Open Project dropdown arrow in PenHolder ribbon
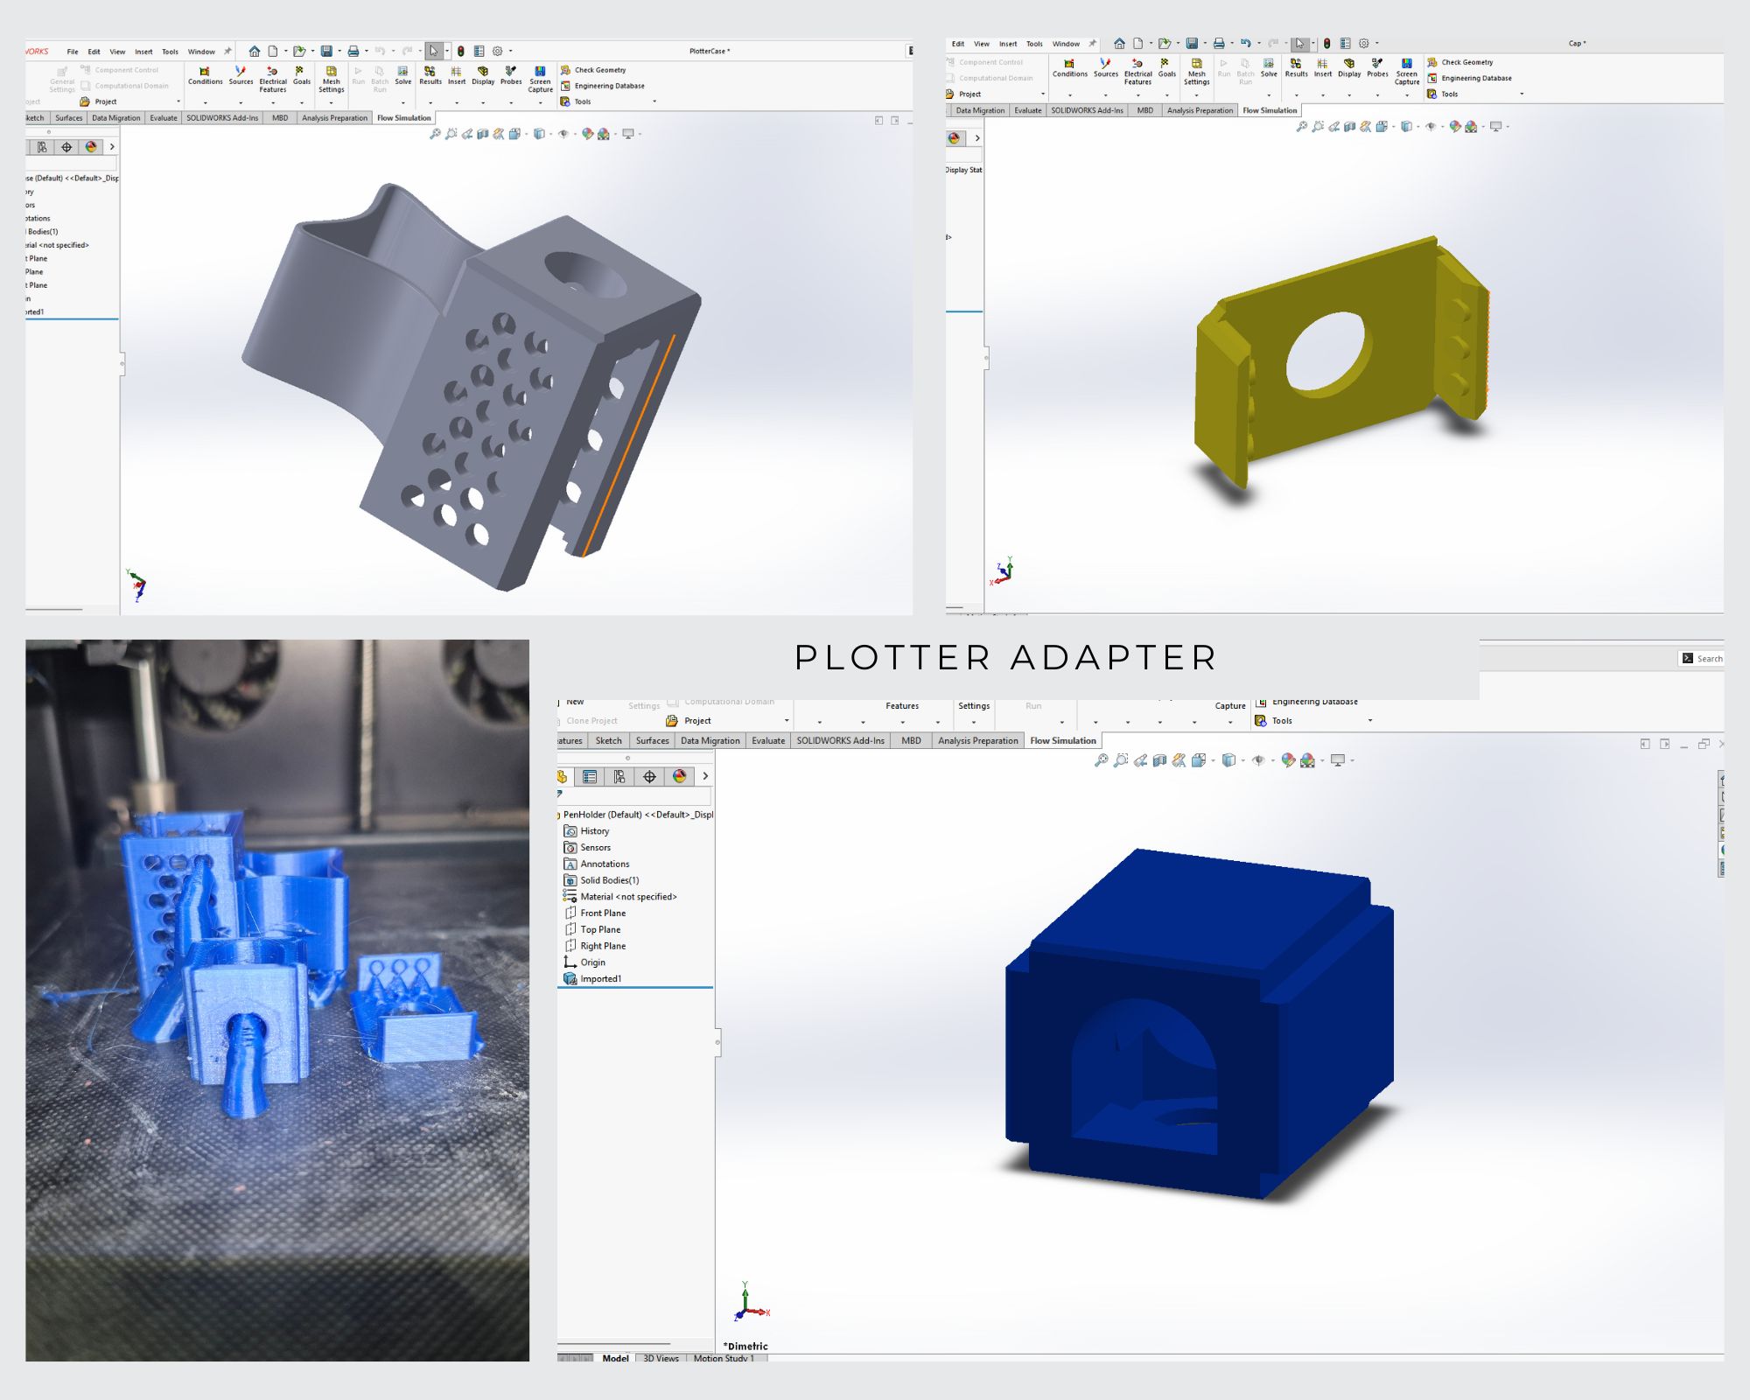The image size is (1750, 1400). (787, 721)
